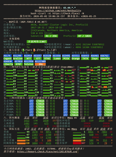This screenshot has width=116, height=157.
Task: Click IT7 badge in 北京TCP 电信 route
Action: (31, 101)
